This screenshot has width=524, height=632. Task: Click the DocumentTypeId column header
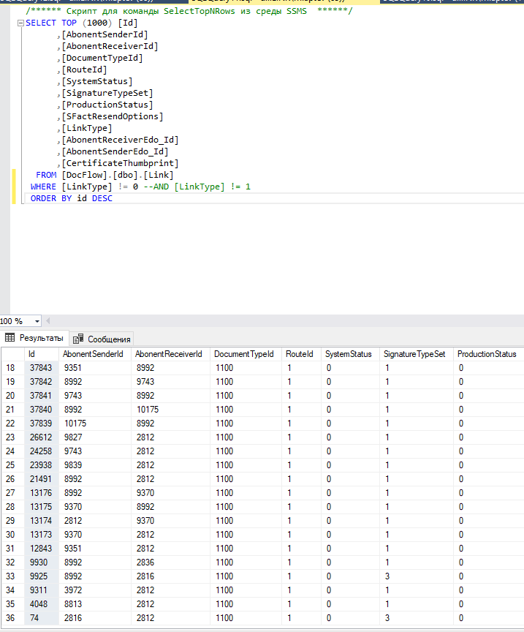pyautogui.click(x=243, y=354)
